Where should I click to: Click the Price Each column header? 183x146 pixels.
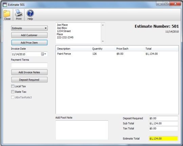(129, 49)
